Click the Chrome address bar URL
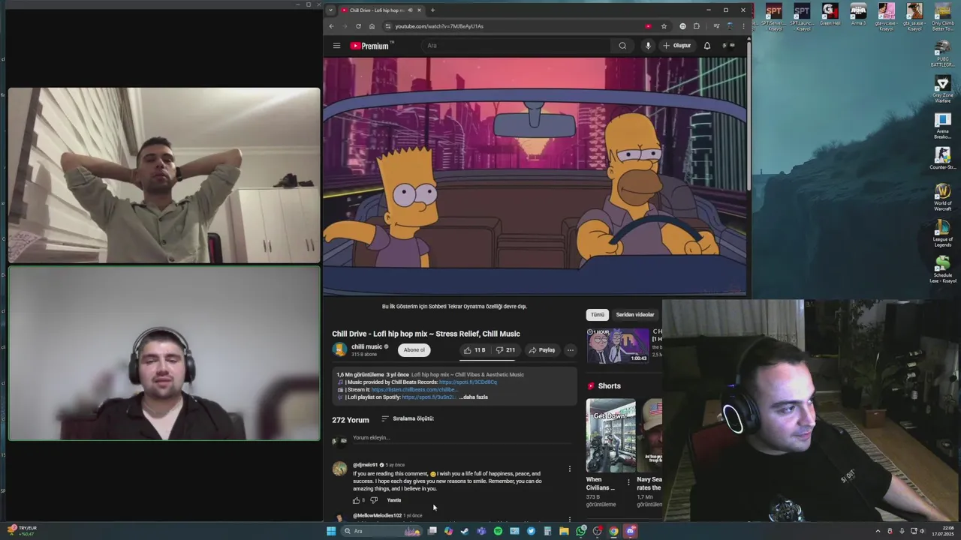The width and height of the screenshot is (961, 540). [x=439, y=26]
